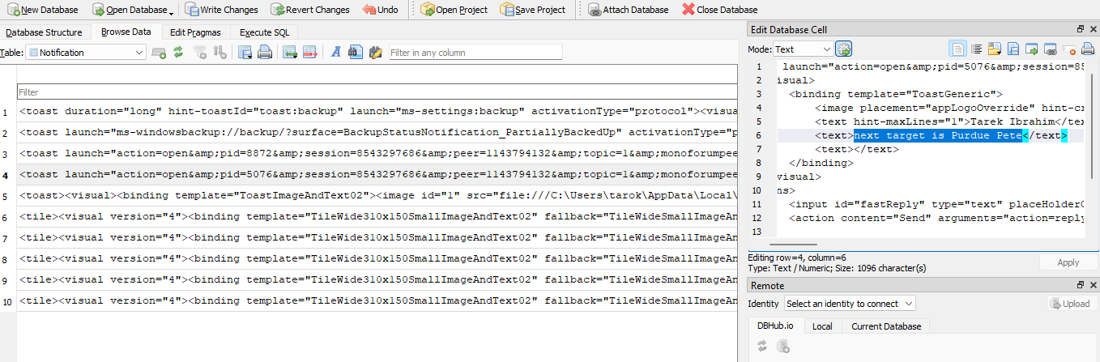1100x362 pixels.
Task: Click the delete current record icon
Action: [x=309, y=53]
